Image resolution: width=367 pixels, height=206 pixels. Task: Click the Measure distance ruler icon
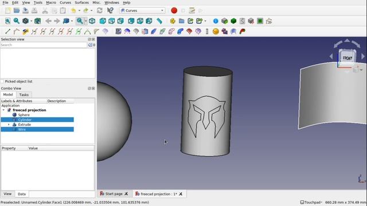(159, 21)
